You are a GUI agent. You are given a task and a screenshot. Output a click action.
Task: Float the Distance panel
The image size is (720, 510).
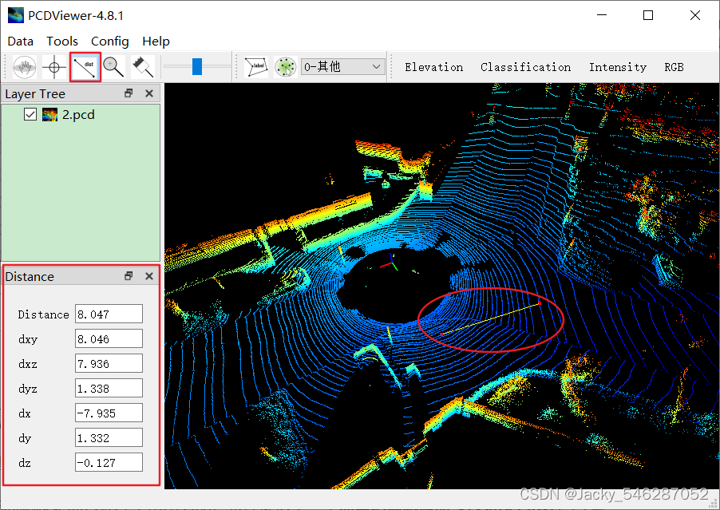129,276
